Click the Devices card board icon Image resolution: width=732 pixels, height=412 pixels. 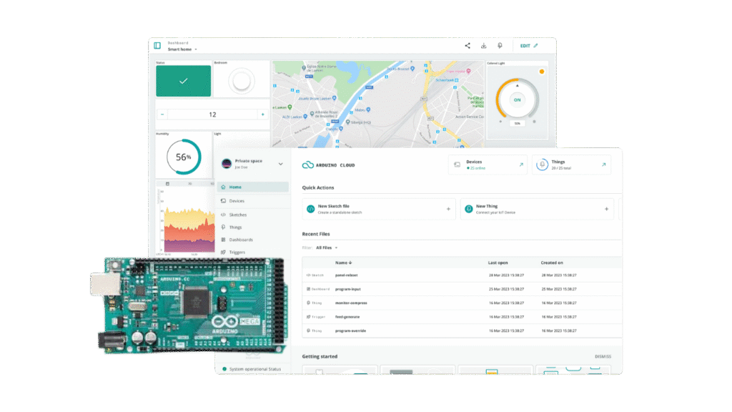click(457, 165)
